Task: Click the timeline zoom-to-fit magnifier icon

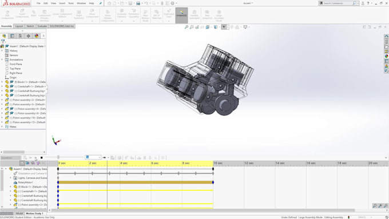Action: click(x=375, y=206)
